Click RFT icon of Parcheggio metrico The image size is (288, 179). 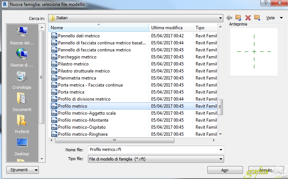[x=54, y=57]
